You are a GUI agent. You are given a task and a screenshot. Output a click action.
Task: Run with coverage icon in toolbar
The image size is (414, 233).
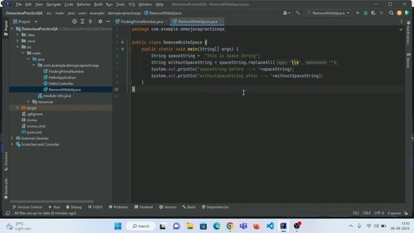pyautogui.click(x=373, y=13)
